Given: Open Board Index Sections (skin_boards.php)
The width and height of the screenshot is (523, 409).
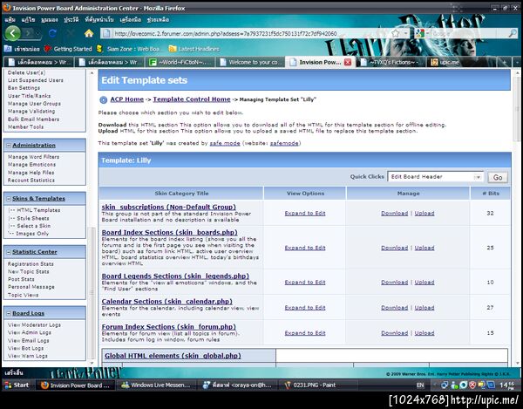Looking at the screenshot, I should click(x=169, y=232).
